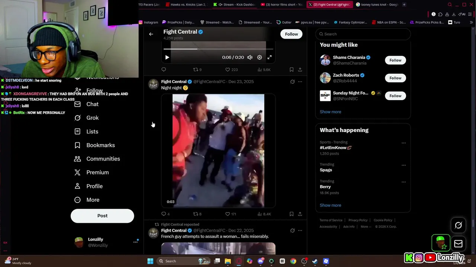This screenshot has width=476, height=267.
Task: Open the #LetEmKnow trending topic
Action: (336, 148)
